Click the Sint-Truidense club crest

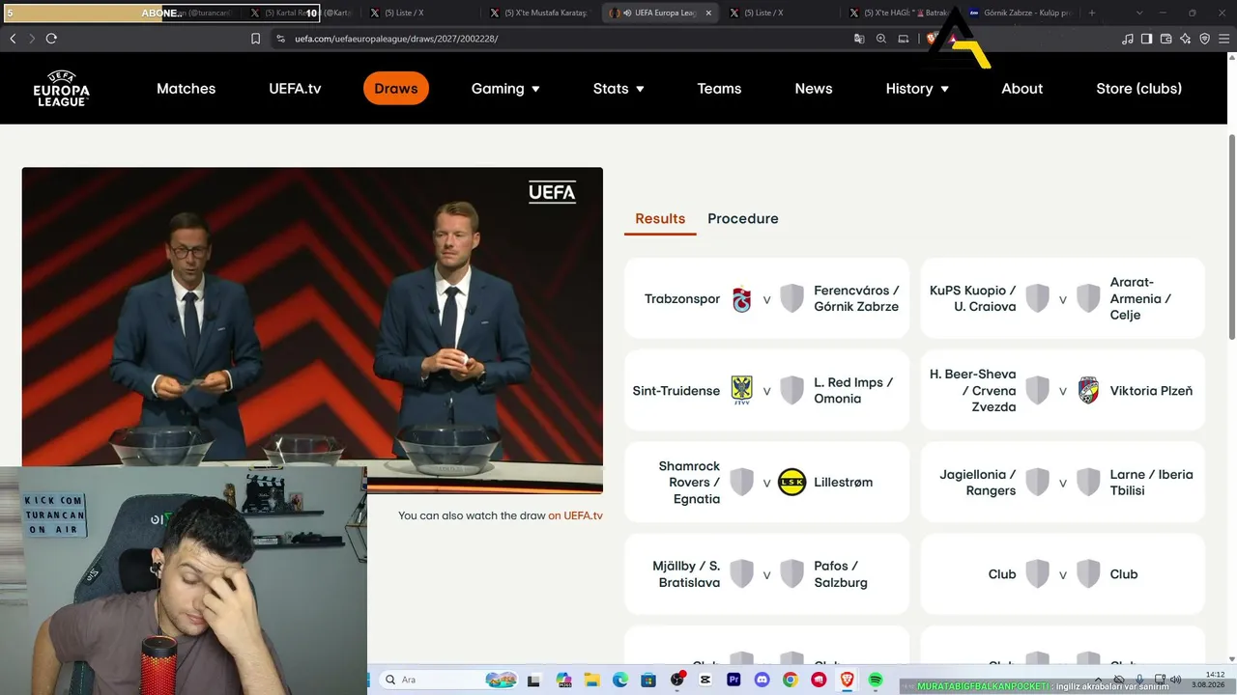[x=742, y=391]
